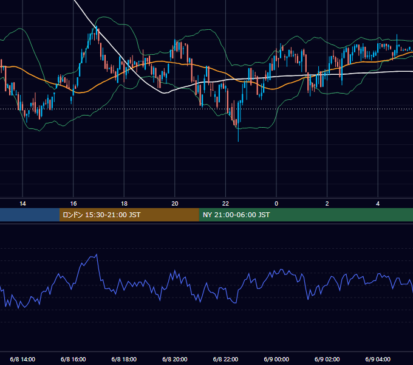Click the 6/8 16:00 date label
Image resolution: width=413 pixels, height=365 pixels.
pyautogui.click(x=73, y=359)
